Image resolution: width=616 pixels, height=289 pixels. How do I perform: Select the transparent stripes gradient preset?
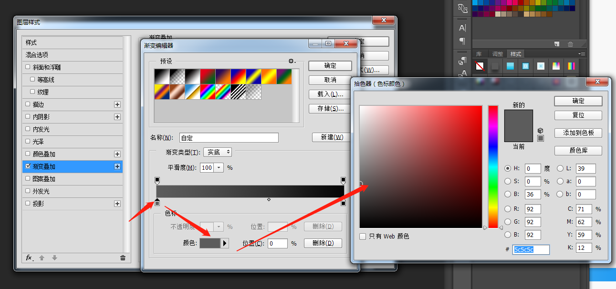click(238, 92)
